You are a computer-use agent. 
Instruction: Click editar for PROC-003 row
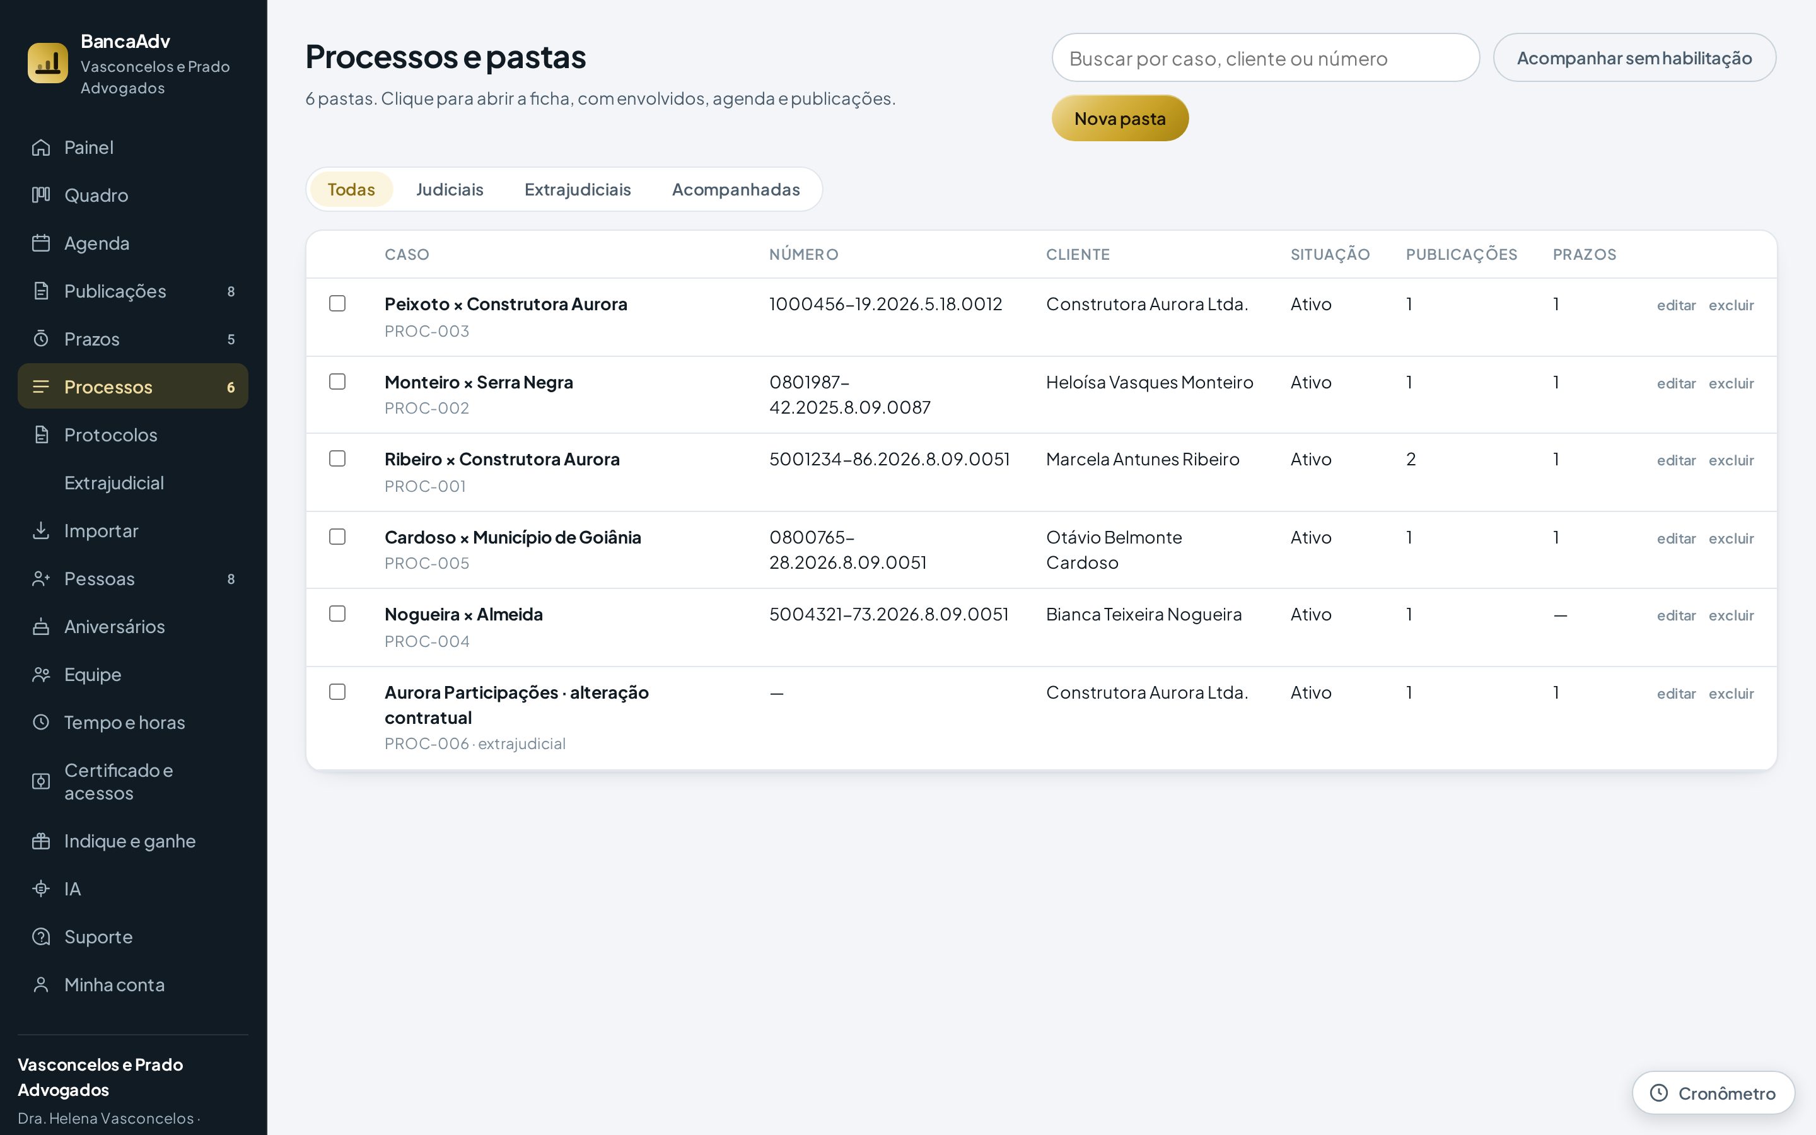1677,305
